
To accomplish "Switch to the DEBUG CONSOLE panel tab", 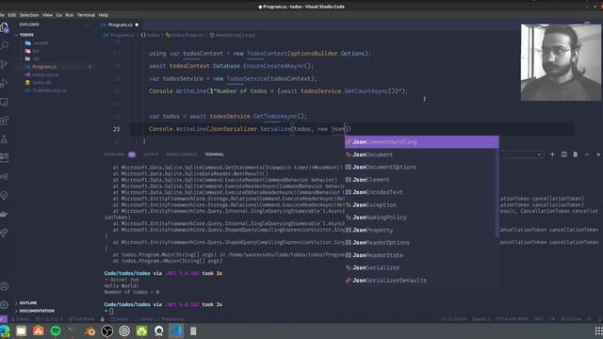I will point(182,154).
